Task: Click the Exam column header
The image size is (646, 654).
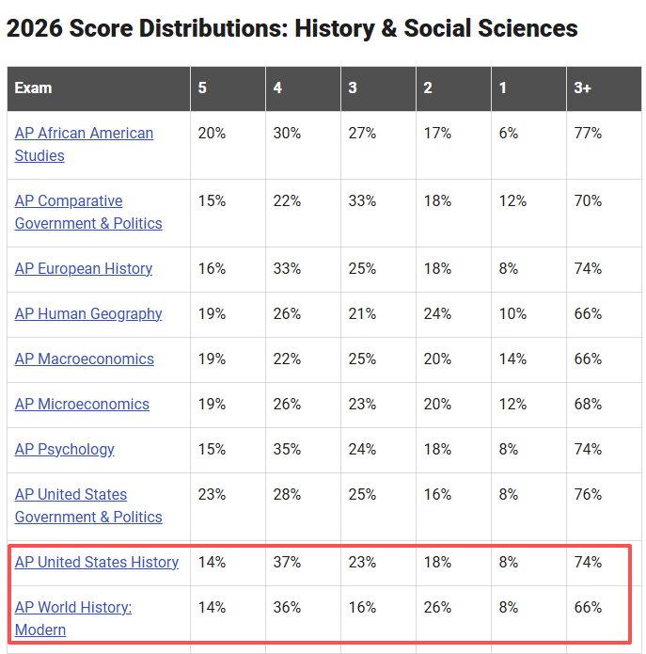Action: (99, 88)
